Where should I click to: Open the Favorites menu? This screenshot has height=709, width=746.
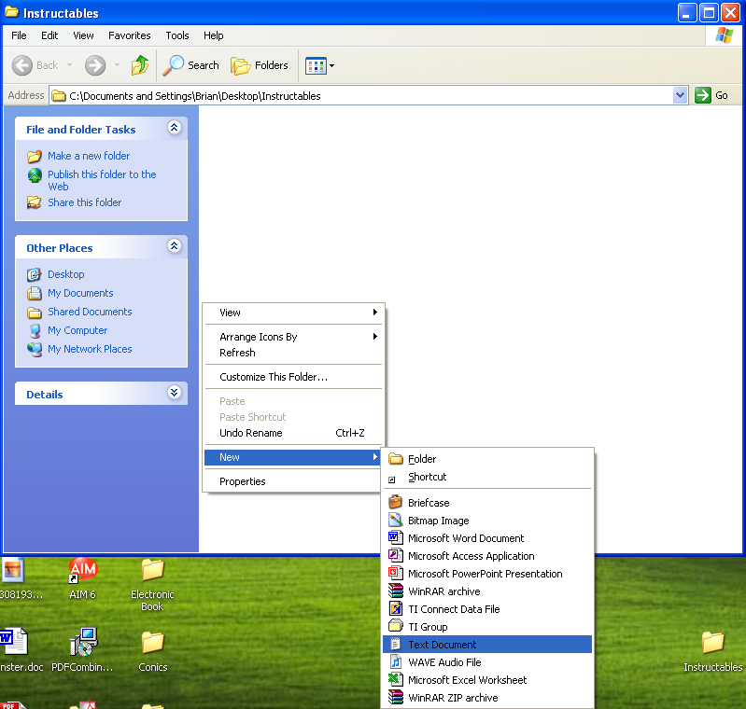pyautogui.click(x=130, y=35)
